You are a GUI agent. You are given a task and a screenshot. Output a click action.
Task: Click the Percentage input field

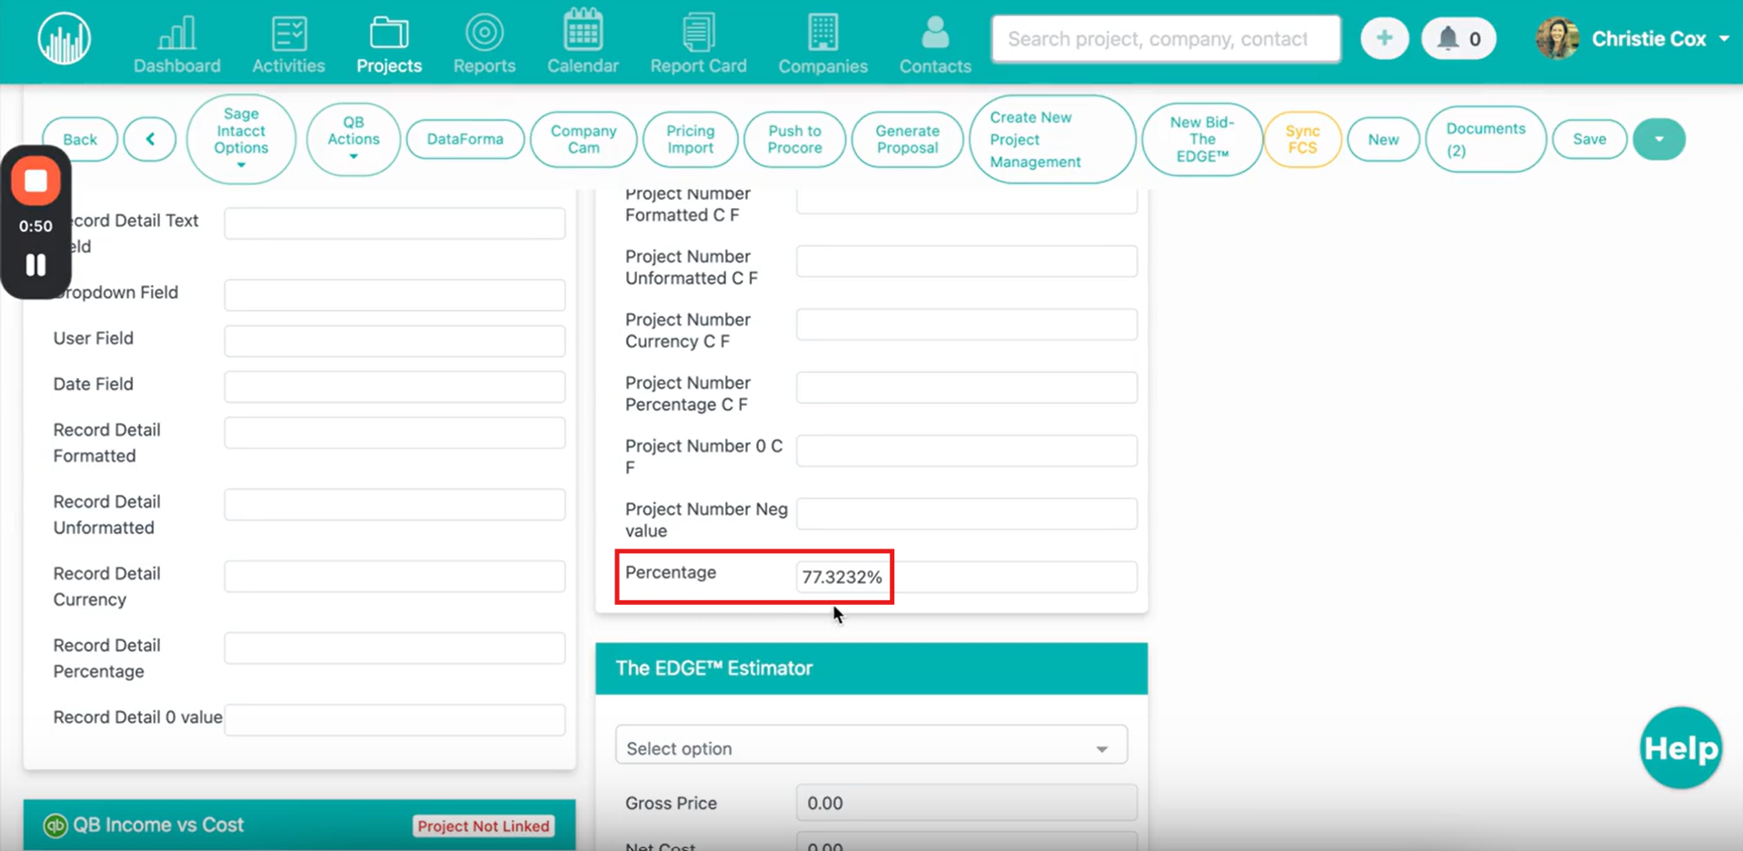pyautogui.click(x=966, y=577)
